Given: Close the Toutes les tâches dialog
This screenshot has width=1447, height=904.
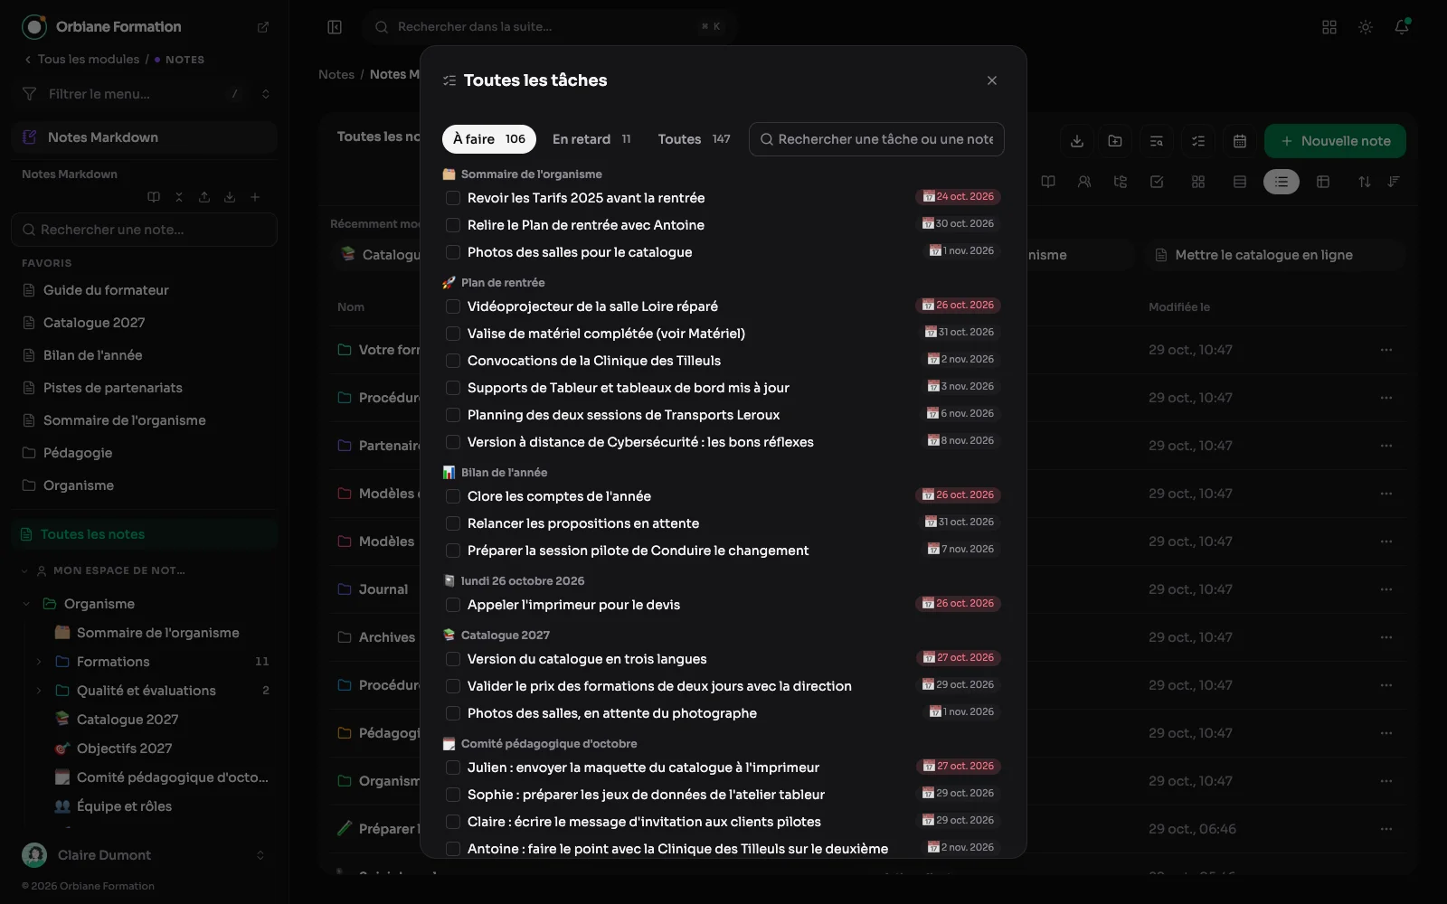Looking at the screenshot, I should pos(992,80).
